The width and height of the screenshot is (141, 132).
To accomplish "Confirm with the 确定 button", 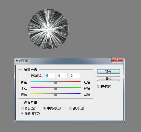I will [108, 71].
